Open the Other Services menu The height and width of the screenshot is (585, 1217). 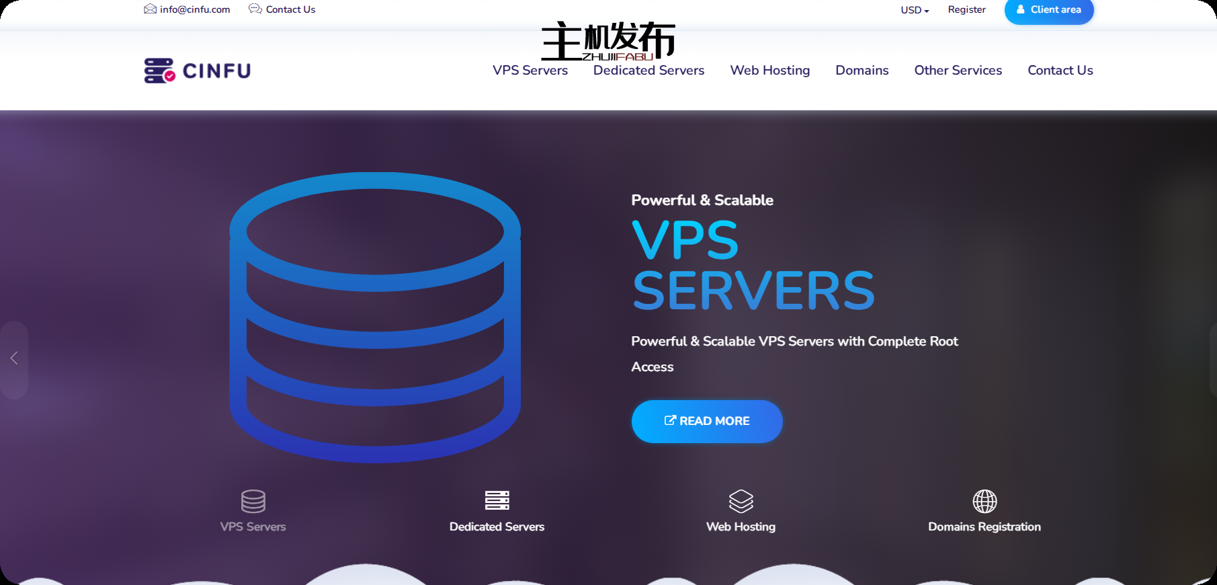[x=958, y=70]
